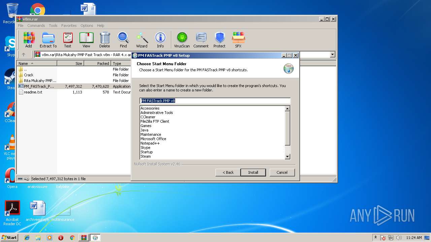Click scroll-down arrow of folder list
This screenshot has width=431, height=242.
pos(287,157)
